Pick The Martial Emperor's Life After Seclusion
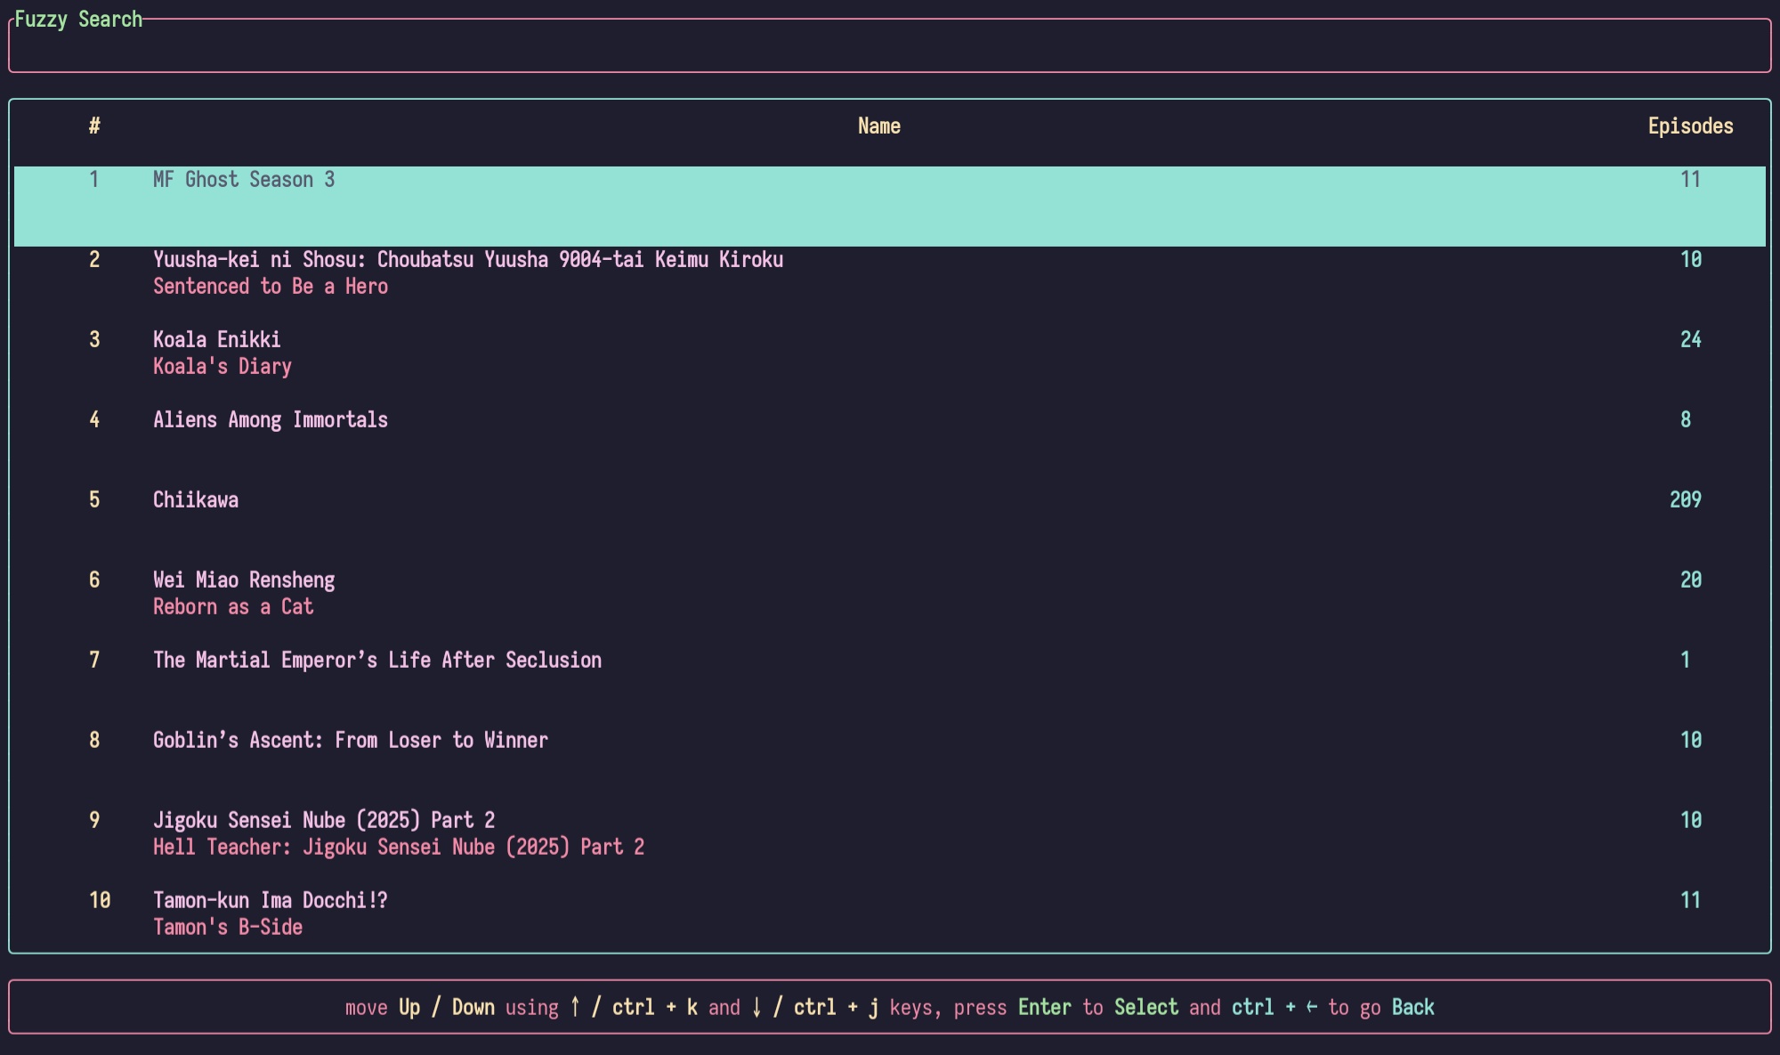 (x=377, y=661)
